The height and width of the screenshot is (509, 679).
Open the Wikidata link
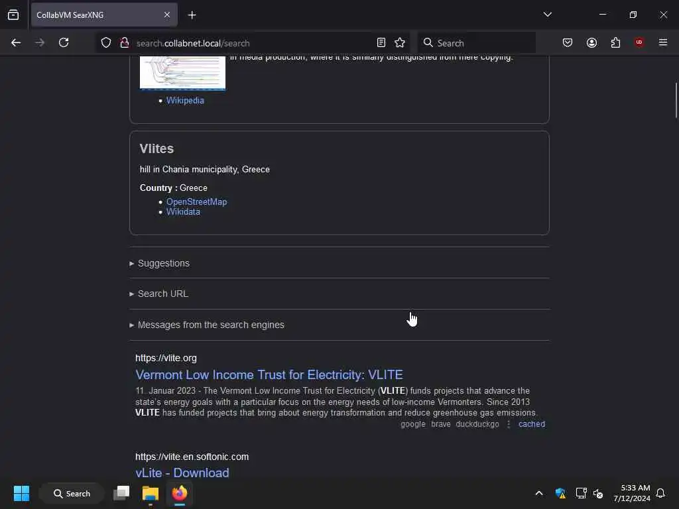point(183,212)
